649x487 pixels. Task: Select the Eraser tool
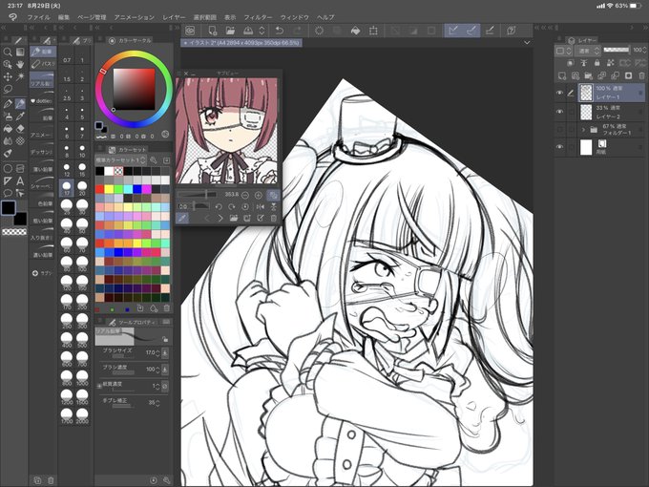[20, 129]
